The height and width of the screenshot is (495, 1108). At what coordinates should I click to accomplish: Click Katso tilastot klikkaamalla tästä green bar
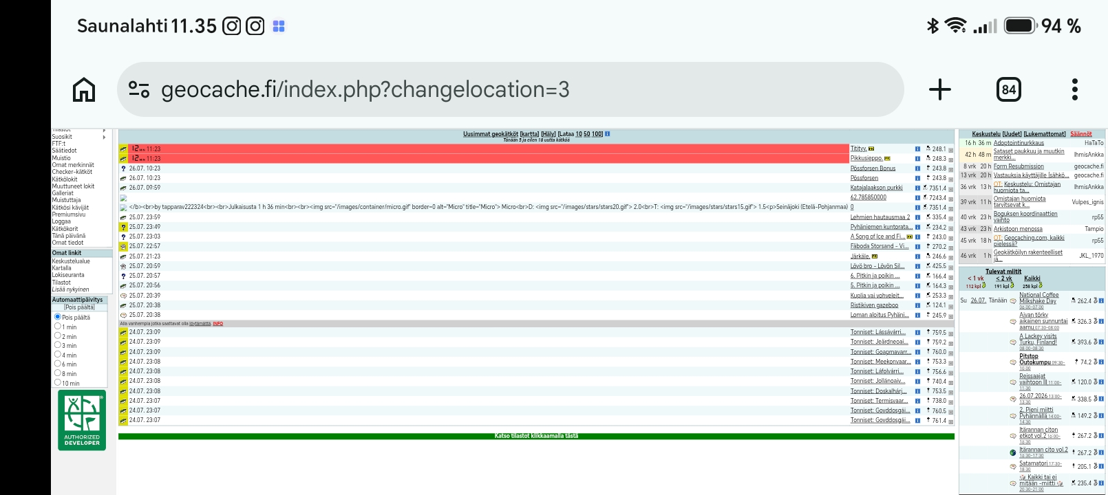pyautogui.click(x=536, y=436)
